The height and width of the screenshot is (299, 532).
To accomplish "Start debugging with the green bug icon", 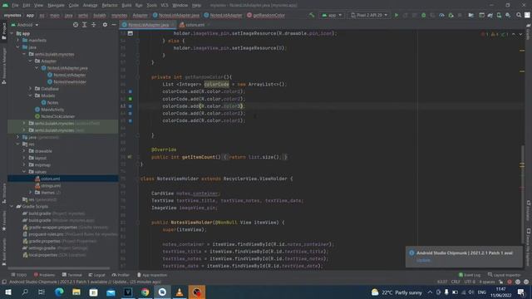I will pos(423,15).
